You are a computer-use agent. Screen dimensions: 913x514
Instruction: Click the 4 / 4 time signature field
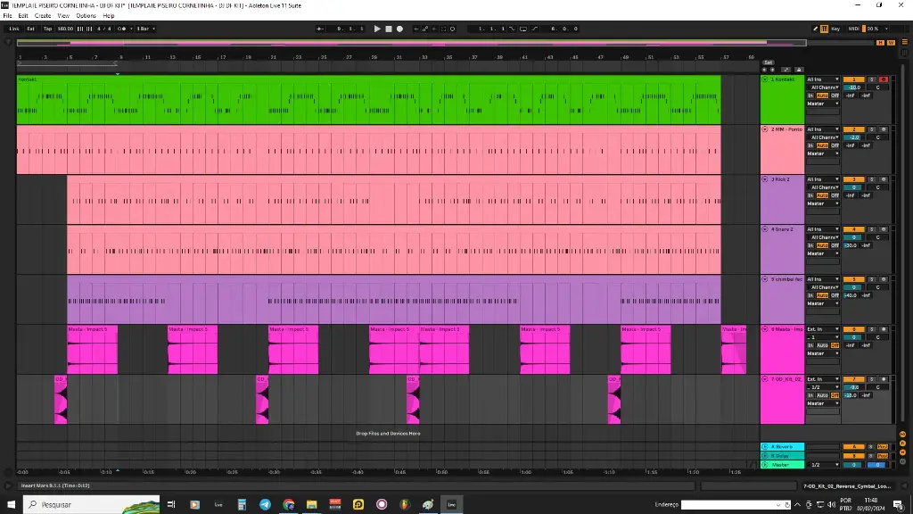coord(104,29)
